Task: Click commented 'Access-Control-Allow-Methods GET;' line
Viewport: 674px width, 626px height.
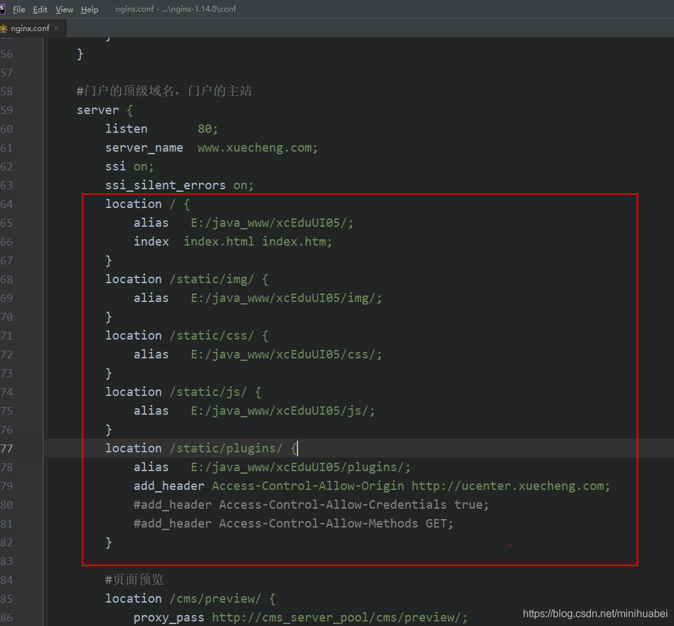Action: pyautogui.click(x=294, y=524)
